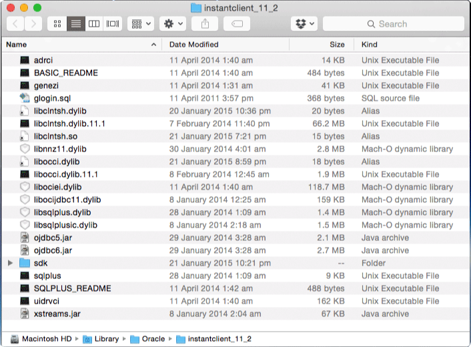471x347 pixels.
Task: Click the file name "xstreams.jar"
Action: tap(57, 314)
